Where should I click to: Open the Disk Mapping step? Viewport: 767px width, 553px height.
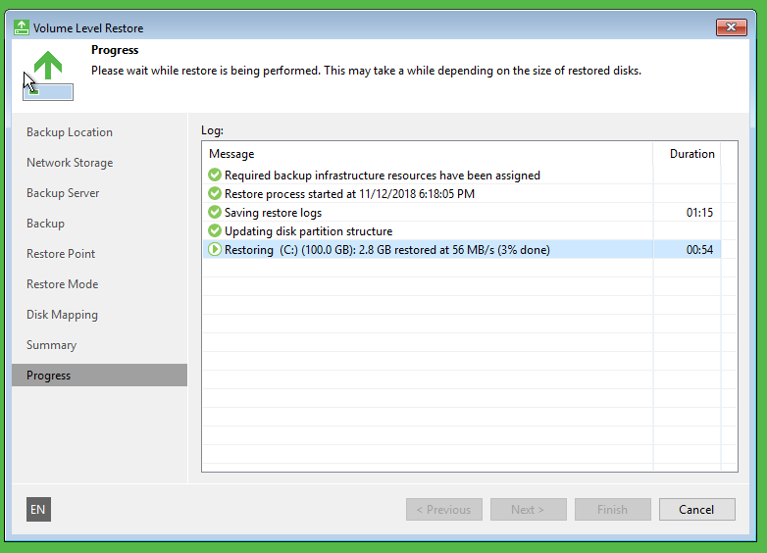click(x=62, y=315)
